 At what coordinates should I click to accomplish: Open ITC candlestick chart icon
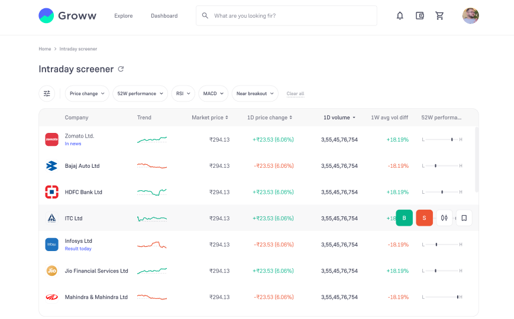(444, 218)
